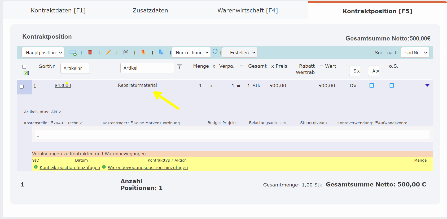Click the green select-all check icon

point(26,73)
